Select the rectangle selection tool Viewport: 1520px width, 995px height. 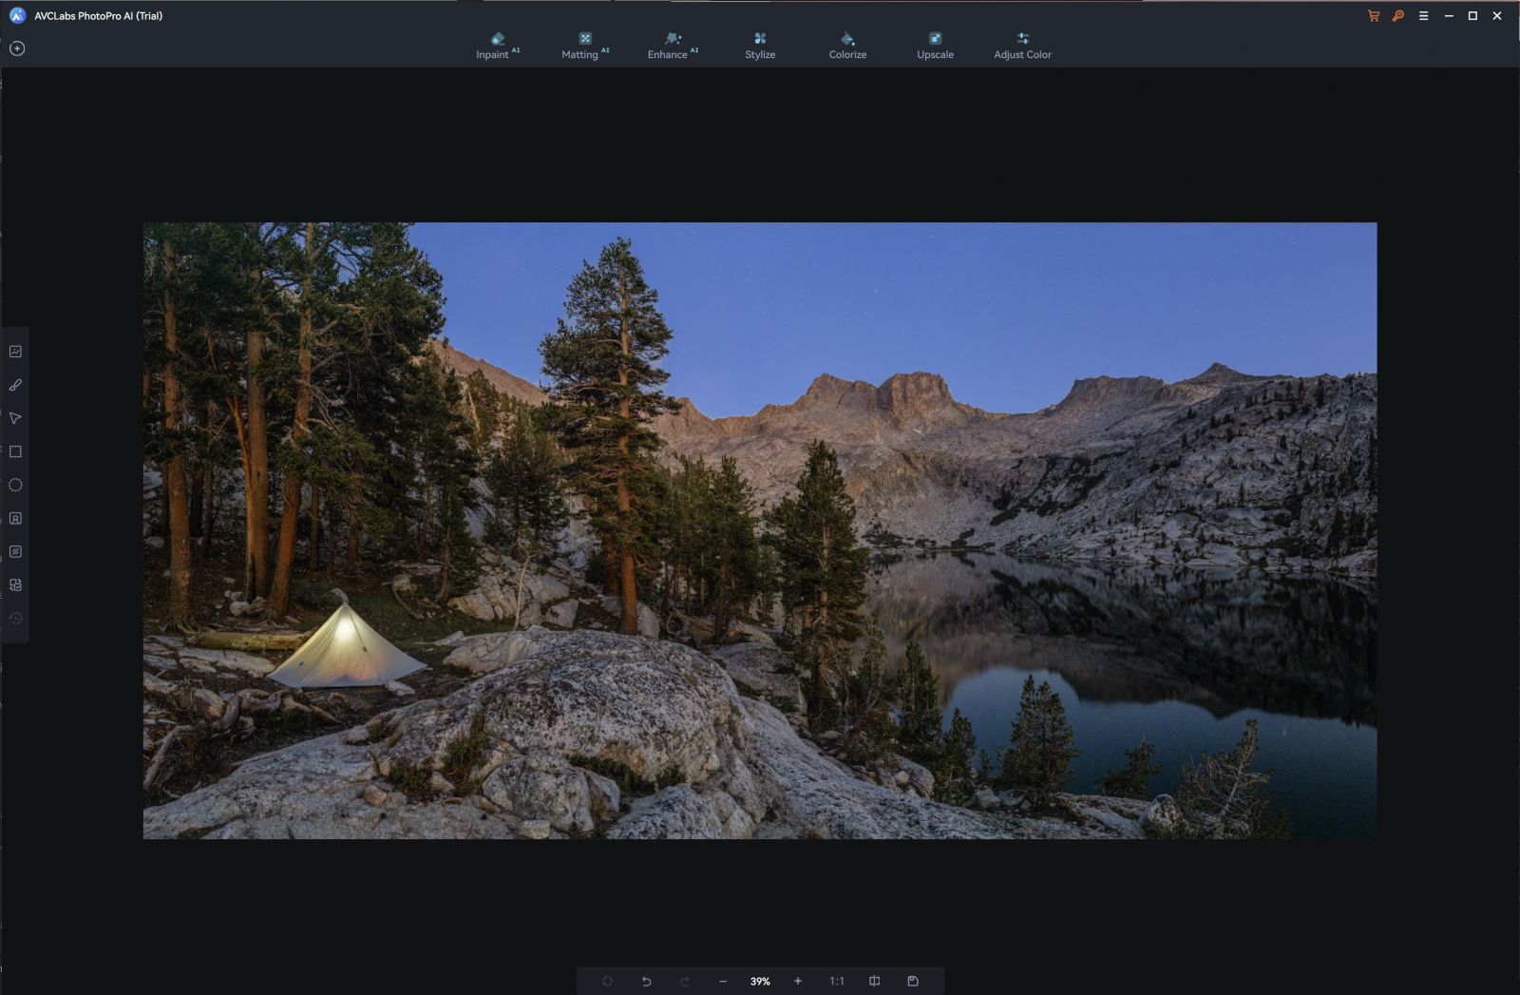click(15, 451)
